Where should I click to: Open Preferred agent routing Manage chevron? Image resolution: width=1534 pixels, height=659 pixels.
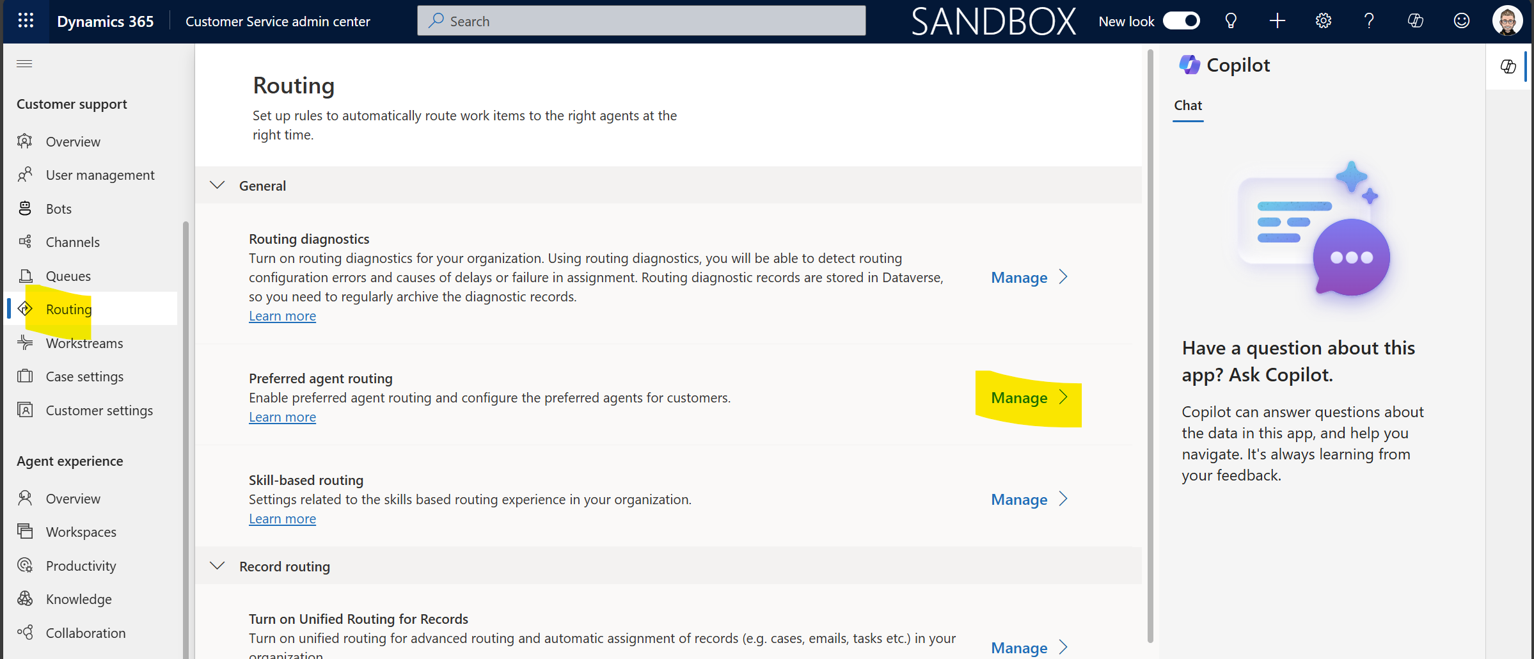pyautogui.click(x=1063, y=397)
